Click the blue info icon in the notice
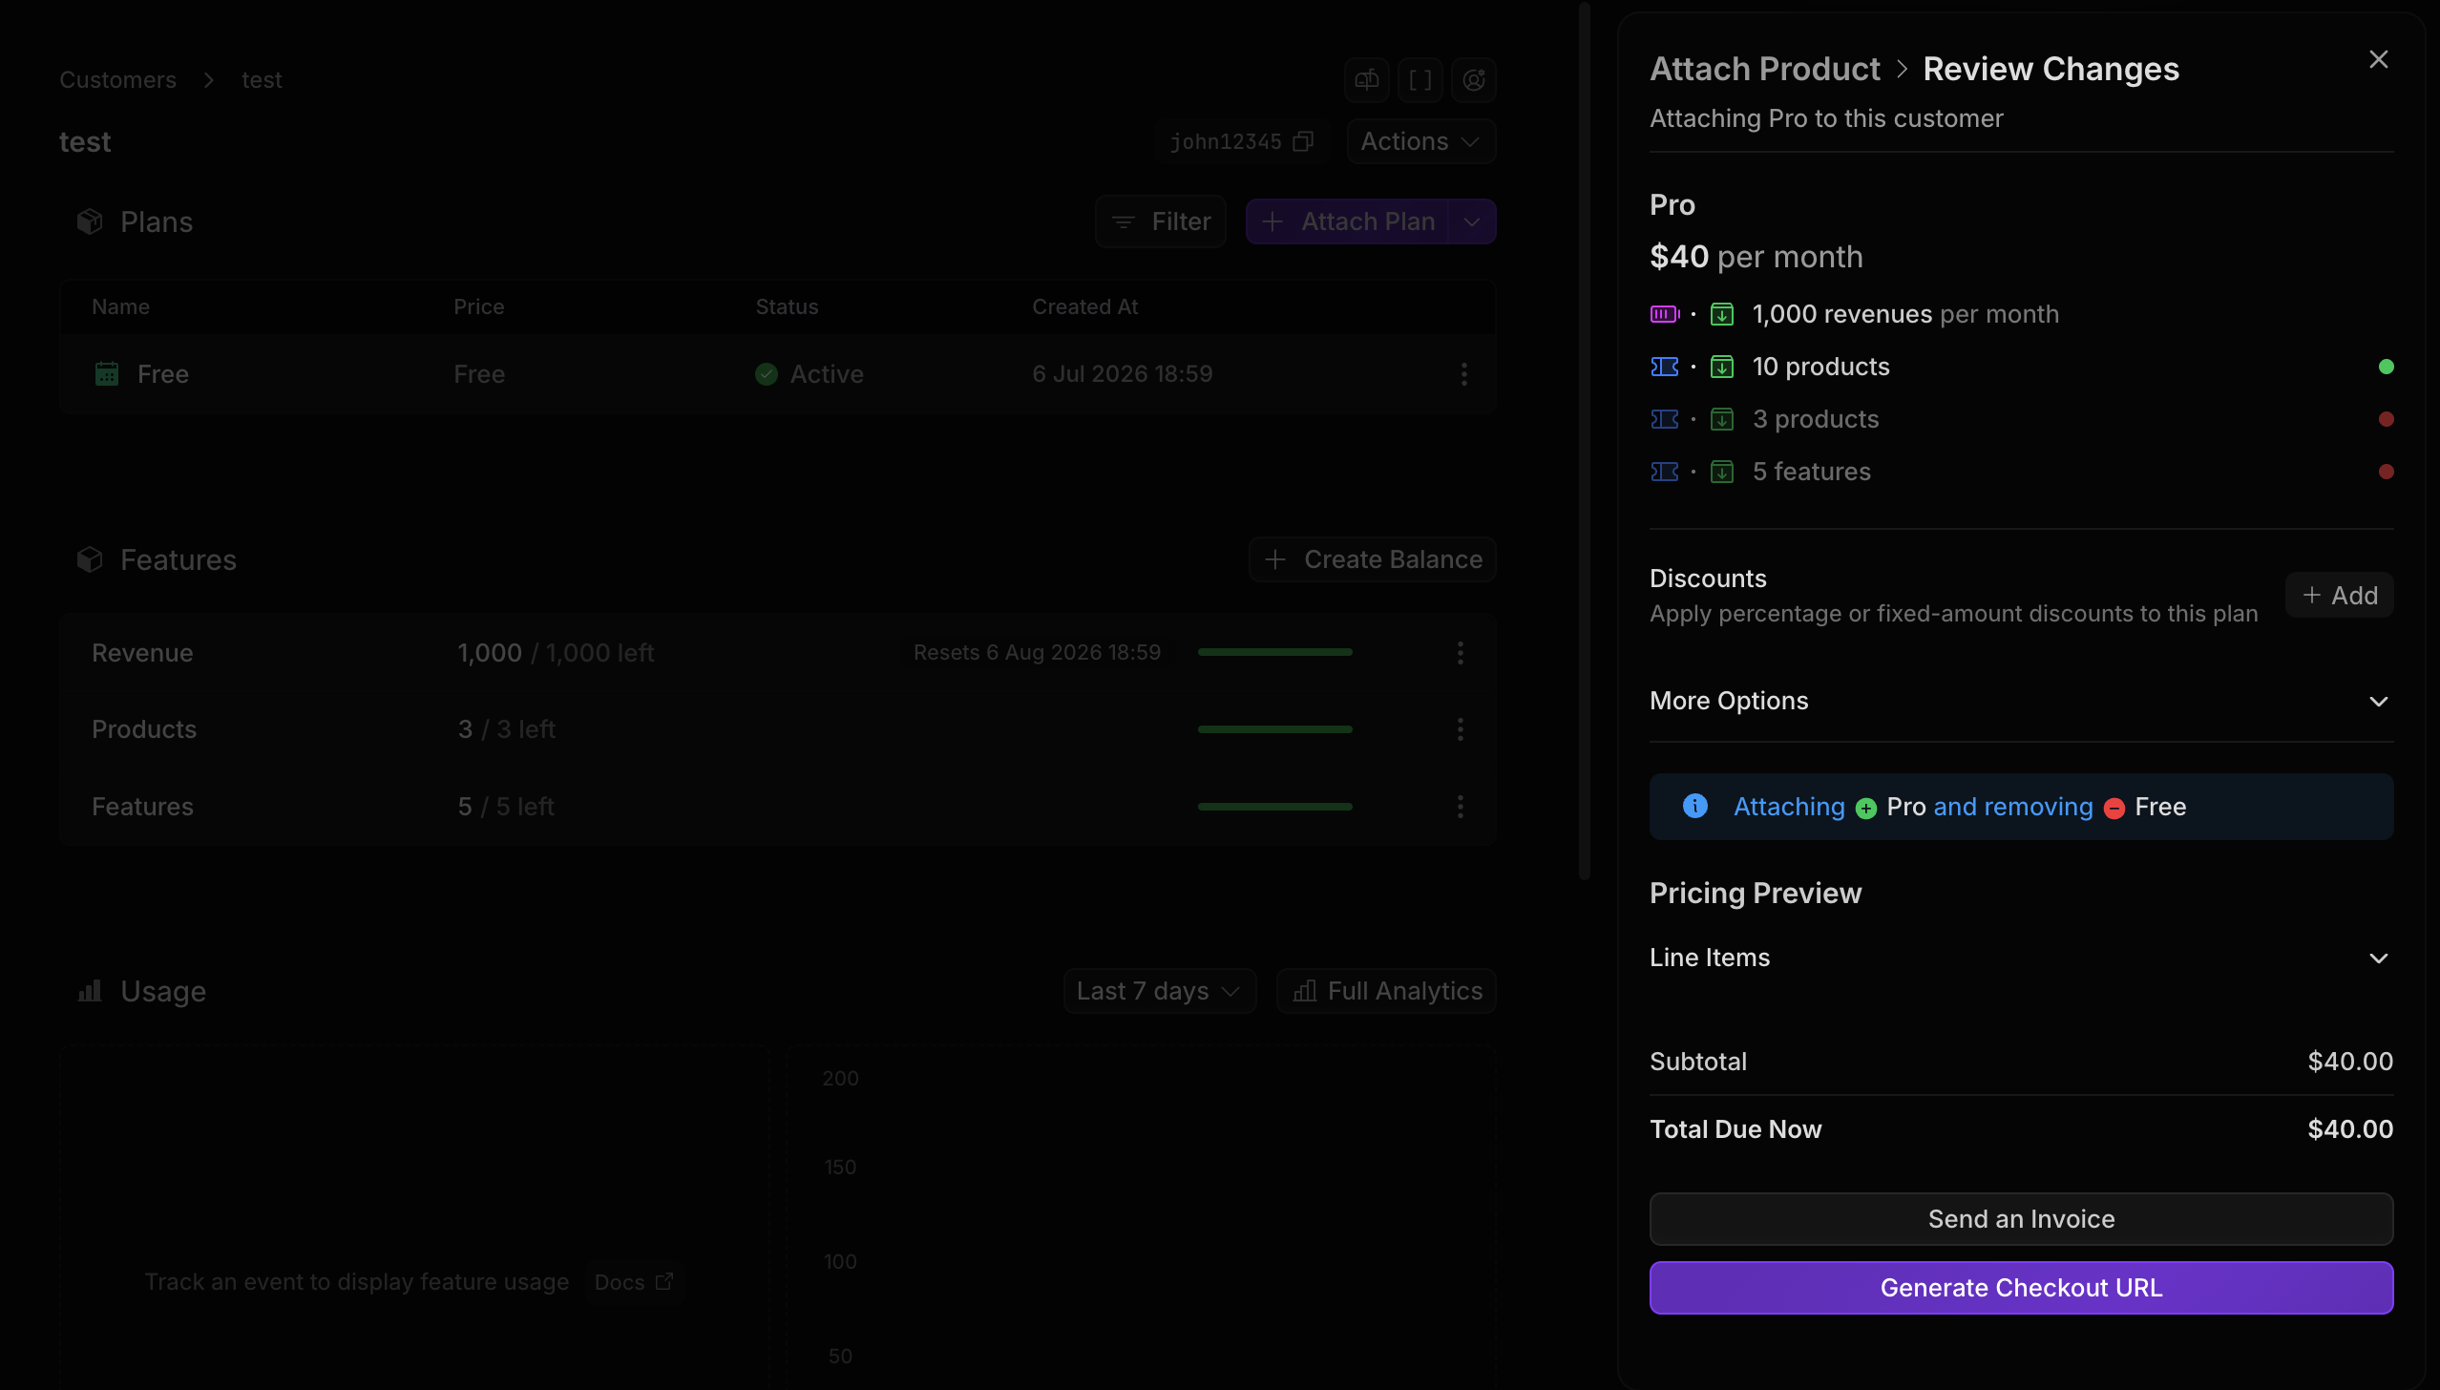Viewport: 2440px width, 1390px height. (x=1695, y=806)
